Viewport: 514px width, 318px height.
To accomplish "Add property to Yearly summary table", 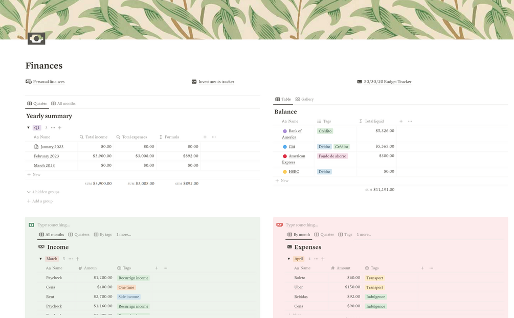I will (205, 137).
